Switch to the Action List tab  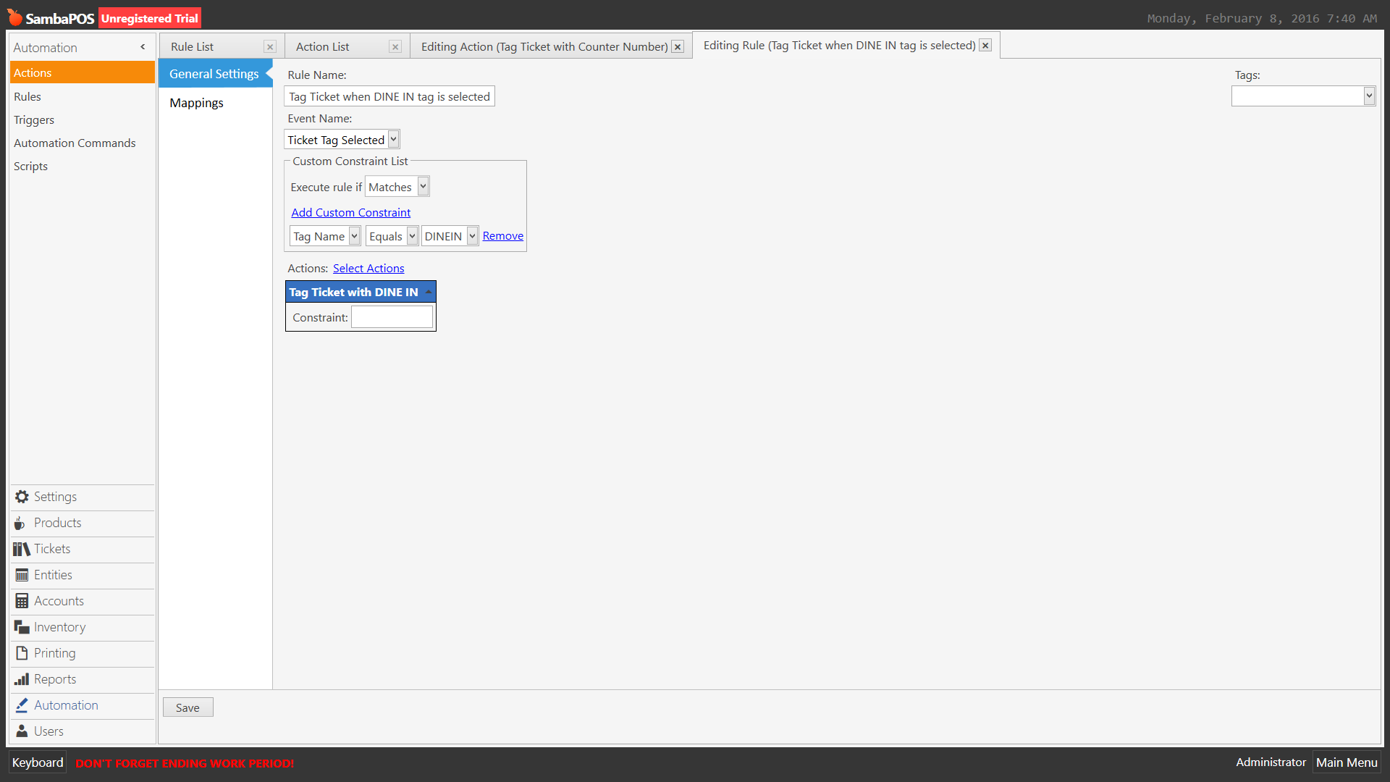(323, 47)
